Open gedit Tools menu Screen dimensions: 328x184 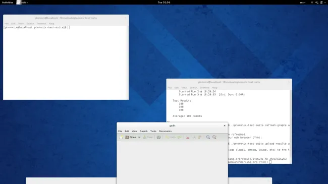(x=153, y=131)
